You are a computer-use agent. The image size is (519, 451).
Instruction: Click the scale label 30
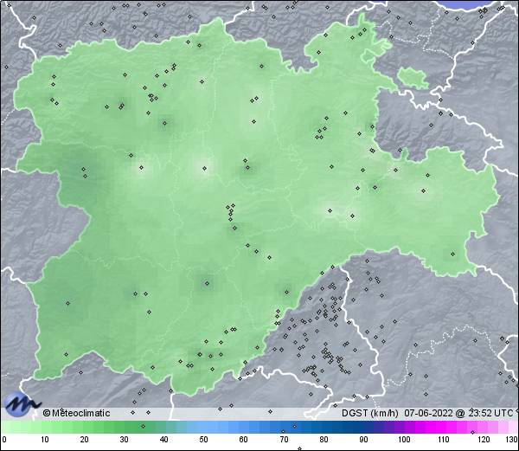tap(124, 440)
